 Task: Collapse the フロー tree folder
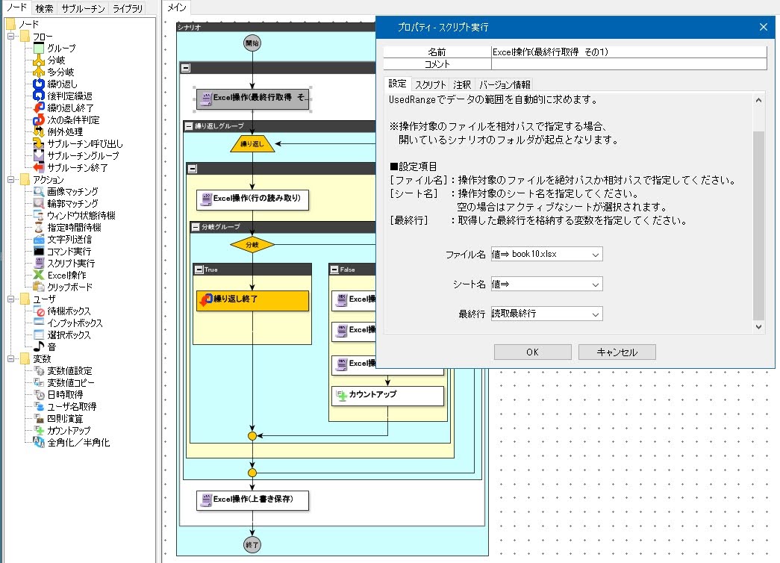[11, 37]
